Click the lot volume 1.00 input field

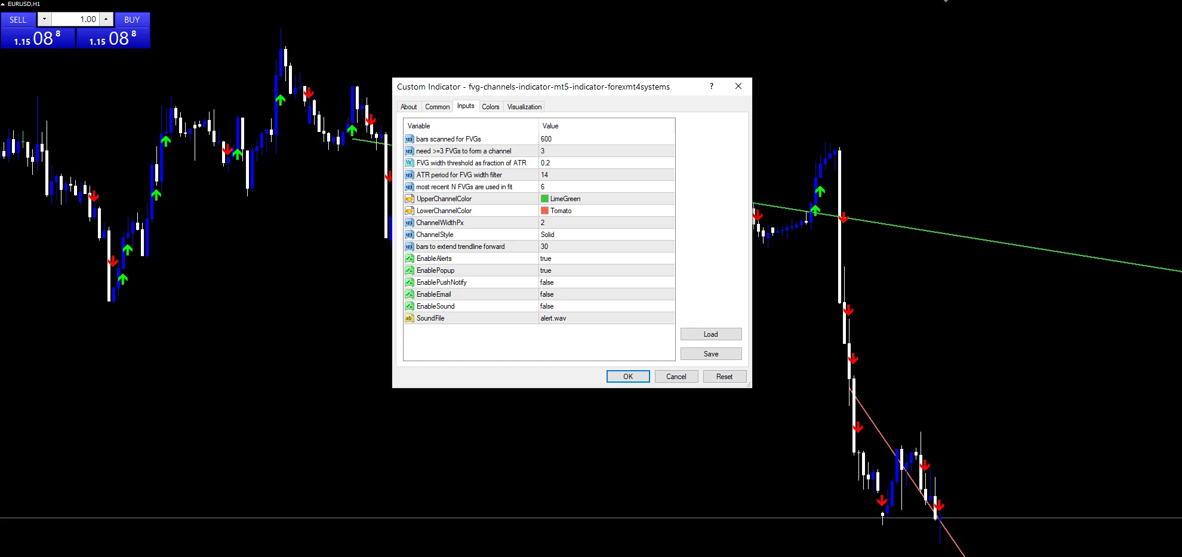tap(75, 19)
